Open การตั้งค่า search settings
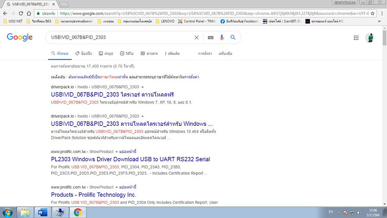The image size is (387, 218). [205, 53]
